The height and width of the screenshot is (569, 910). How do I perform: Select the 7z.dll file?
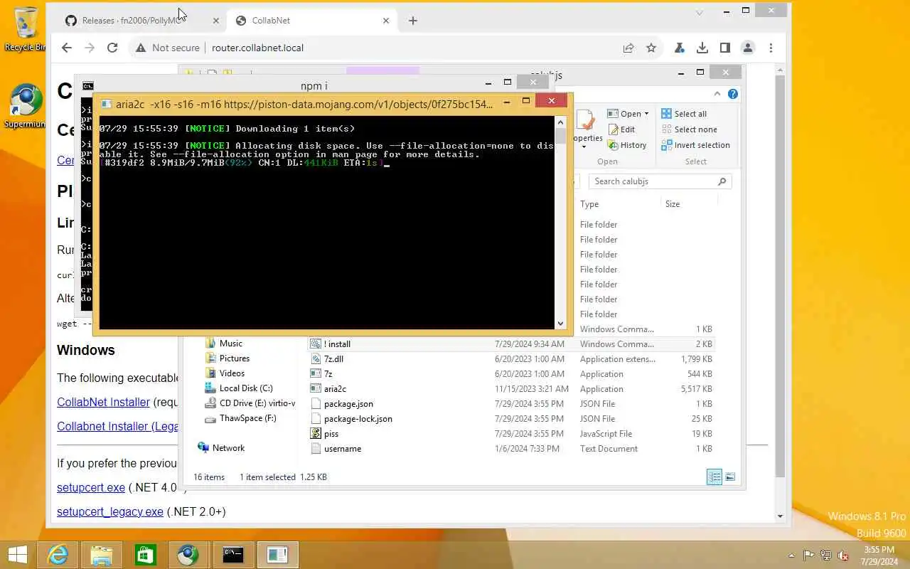click(x=333, y=359)
